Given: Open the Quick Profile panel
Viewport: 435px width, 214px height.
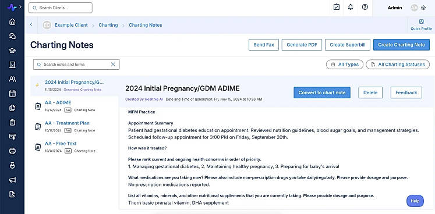Looking at the screenshot, I should [x=422, y=25].
